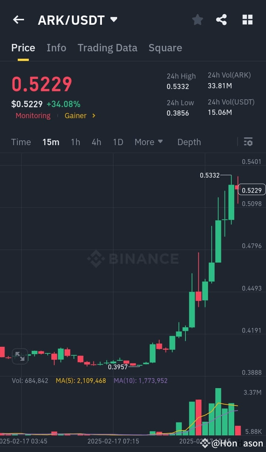This screenshot has height=452, width=266.
Task: Tap the back arrow to exit chart
Action: tap(18, 20)
